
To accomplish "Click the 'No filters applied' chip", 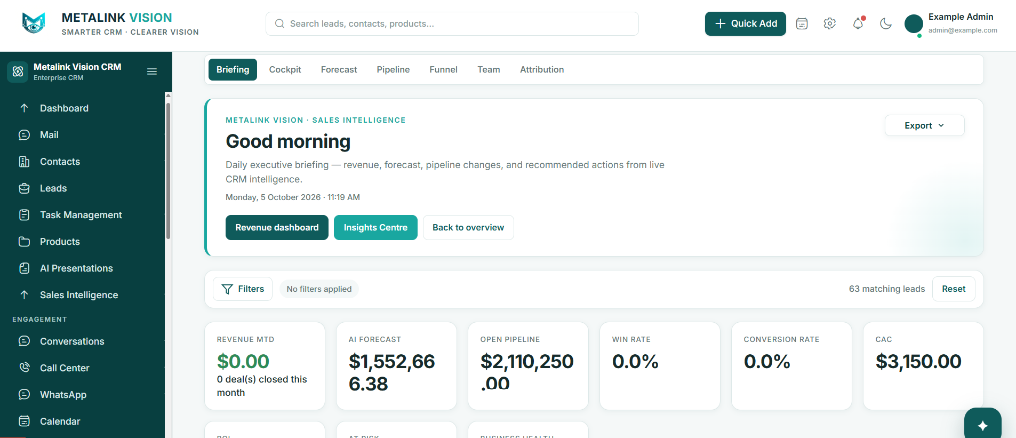I will 319,289.
